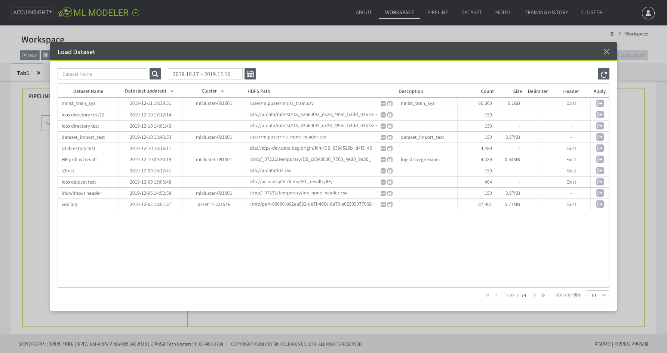Image resolution: width=667 pixels, height=353 pixels.
Task: Go to the CLUSTER nav item
Action: pyautogui.click(x=591, y=12)
